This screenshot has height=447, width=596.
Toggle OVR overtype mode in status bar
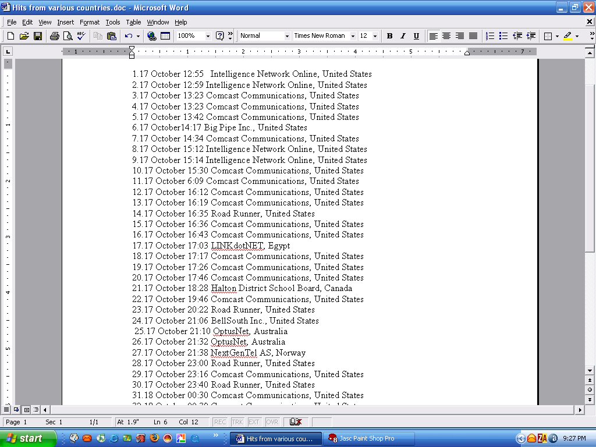(272, 422)
